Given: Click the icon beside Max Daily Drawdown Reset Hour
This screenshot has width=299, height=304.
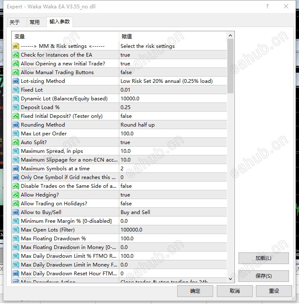Looking at the screenshot, I should point(16,273).
